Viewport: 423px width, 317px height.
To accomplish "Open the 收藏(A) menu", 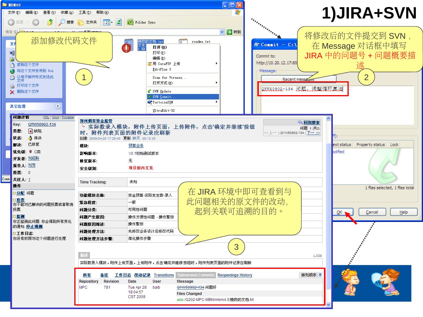I will pyautogui.click(x=67, y=12).
